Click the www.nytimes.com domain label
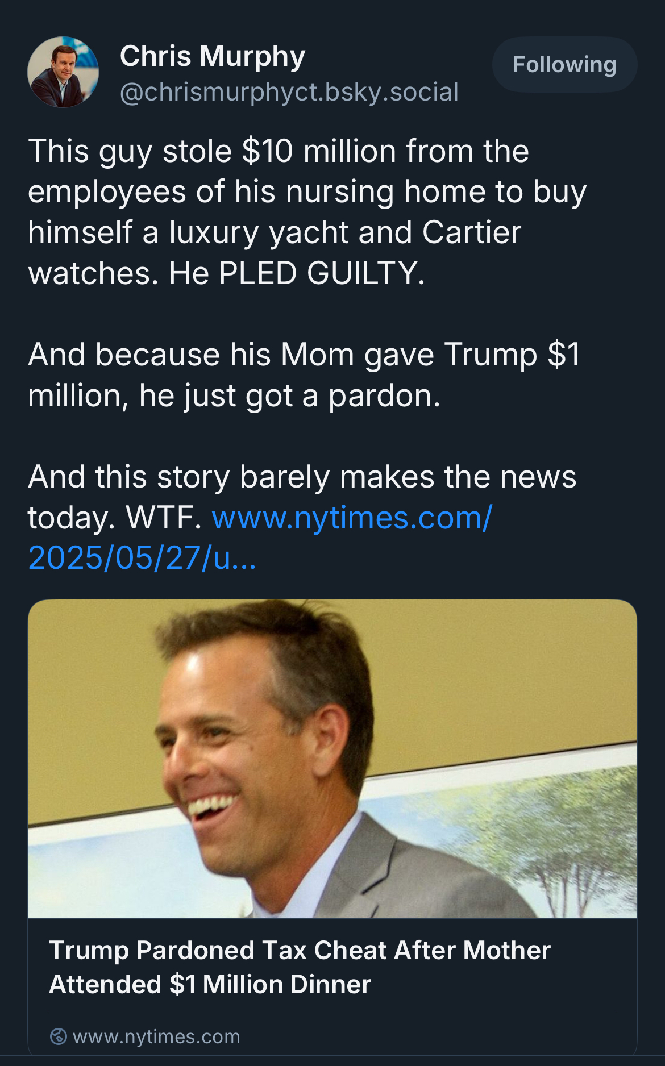This screenshot has width=665, height=1066. [x=156, y=1036]
